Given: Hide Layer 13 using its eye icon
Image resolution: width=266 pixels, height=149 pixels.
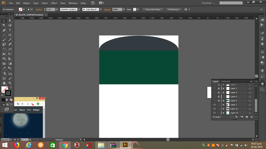Looking at the screenshot, I should [214, 109].
